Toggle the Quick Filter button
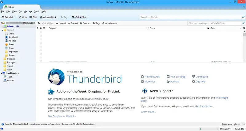This screenshot has width=246, height=131. point(79,17)
